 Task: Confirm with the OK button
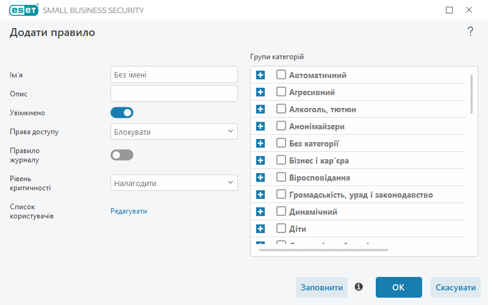point(399,287)
